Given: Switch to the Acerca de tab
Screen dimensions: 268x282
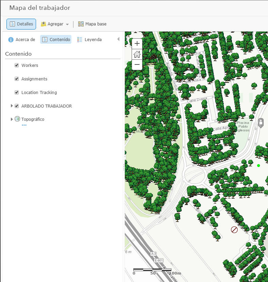Looking at the screenshot, I should 22,39.
